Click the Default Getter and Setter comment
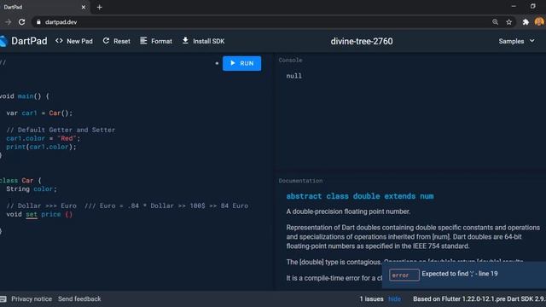 (x=61, y=130)
